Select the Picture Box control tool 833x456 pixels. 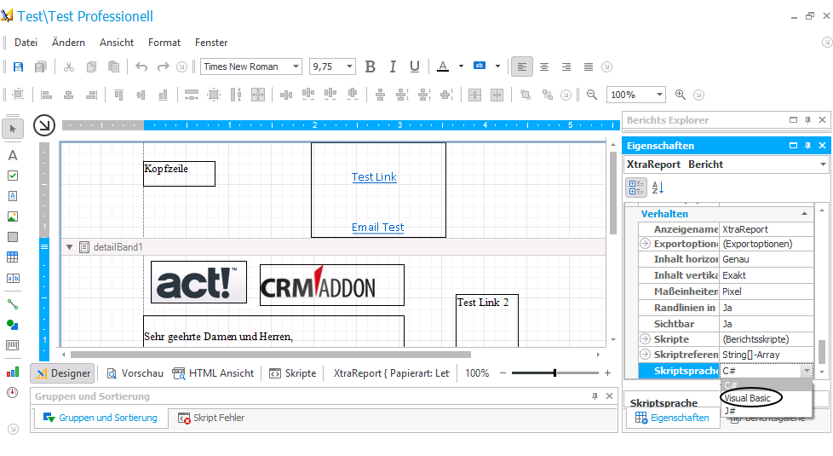13,216
